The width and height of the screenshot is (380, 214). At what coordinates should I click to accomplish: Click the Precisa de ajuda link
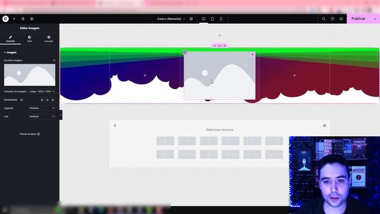coord(30,134)
